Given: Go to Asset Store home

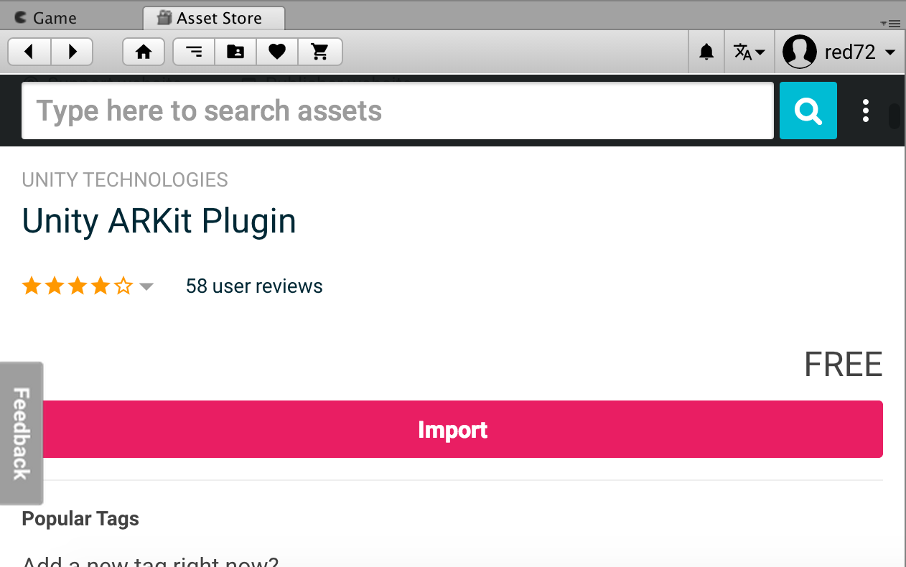Looking at the screenshot, I should click(144, 52).
